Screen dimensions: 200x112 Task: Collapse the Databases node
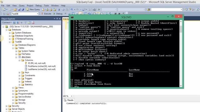tap(7, 30)
